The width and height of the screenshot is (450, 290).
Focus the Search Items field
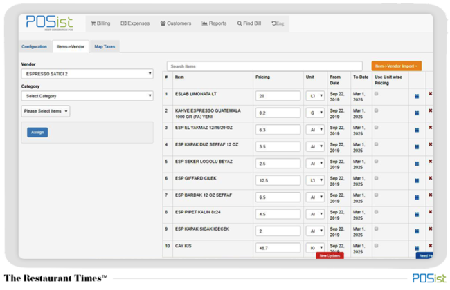click(x=264, y=66)
